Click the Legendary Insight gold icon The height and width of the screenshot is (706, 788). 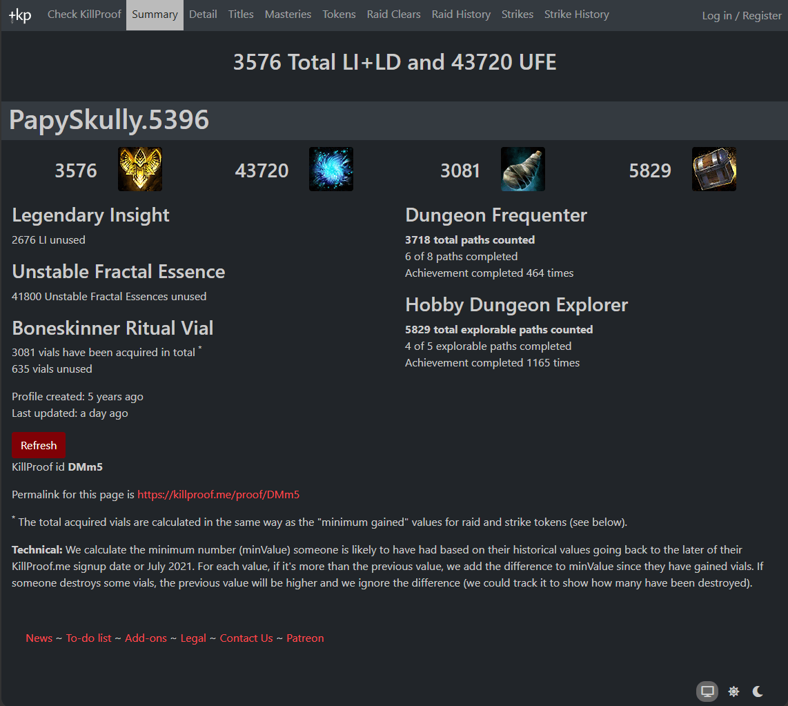pos(139,169)
